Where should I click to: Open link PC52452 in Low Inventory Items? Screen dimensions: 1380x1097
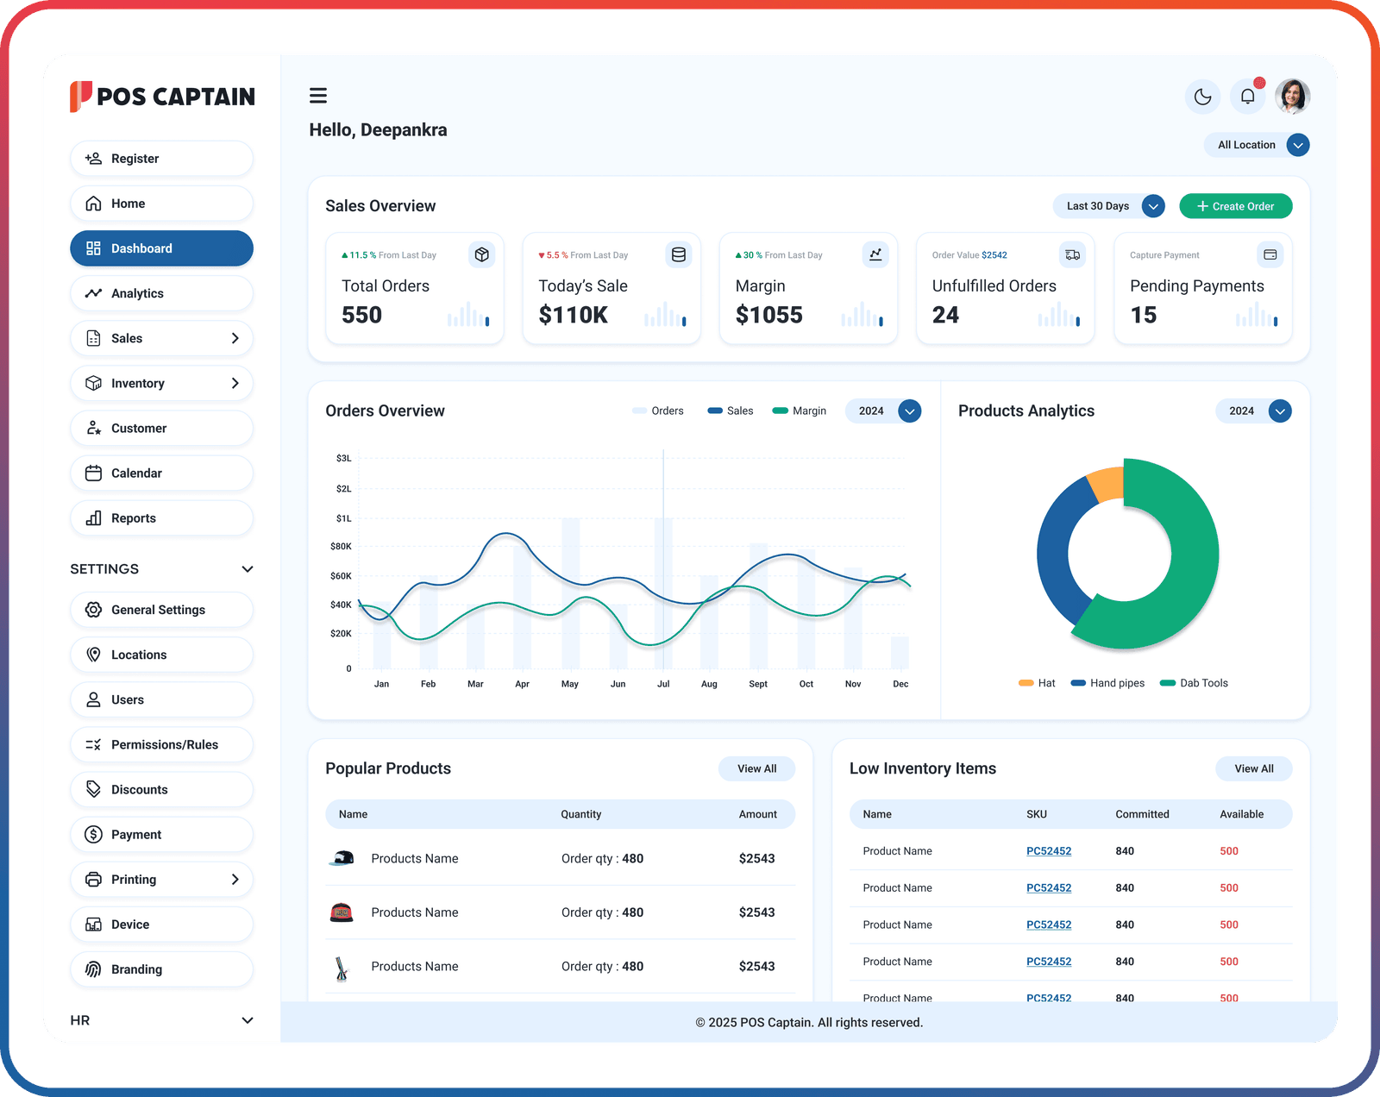(1048, 850)
